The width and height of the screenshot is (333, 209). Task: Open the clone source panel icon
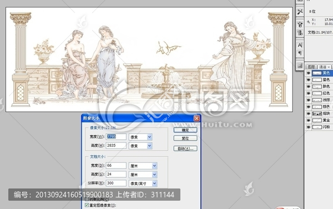(300, 33)
